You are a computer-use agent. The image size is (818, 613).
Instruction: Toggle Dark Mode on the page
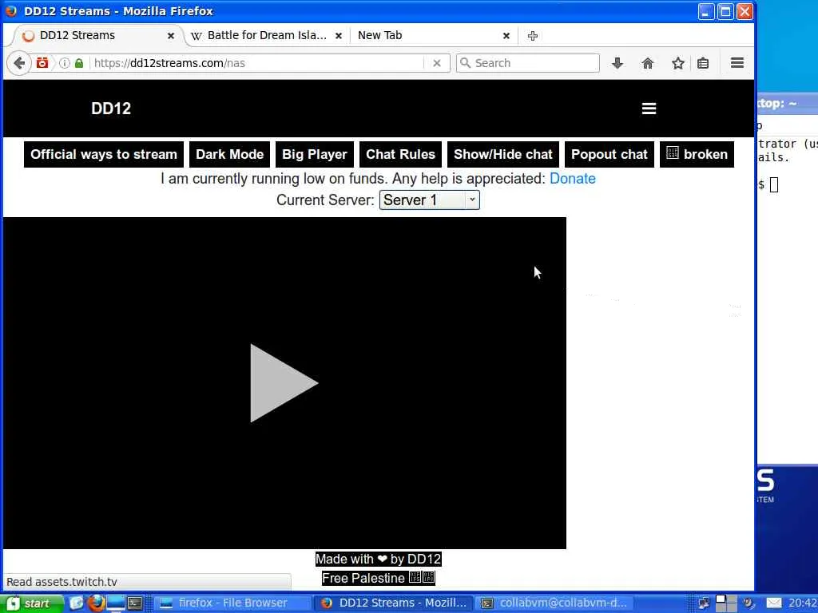tap(229, 154)
